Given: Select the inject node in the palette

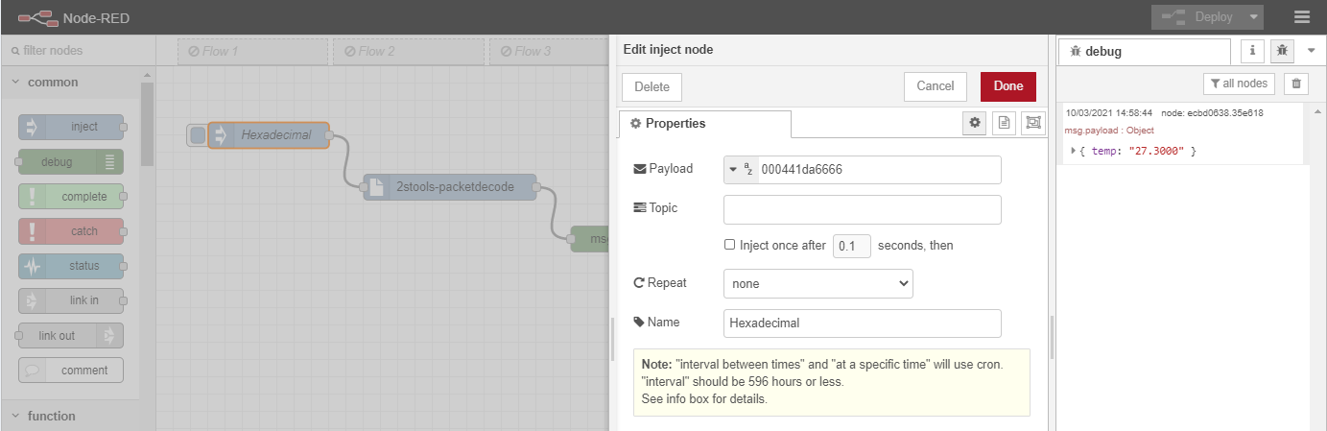Looking at the screenshot, I should [71, 127].
